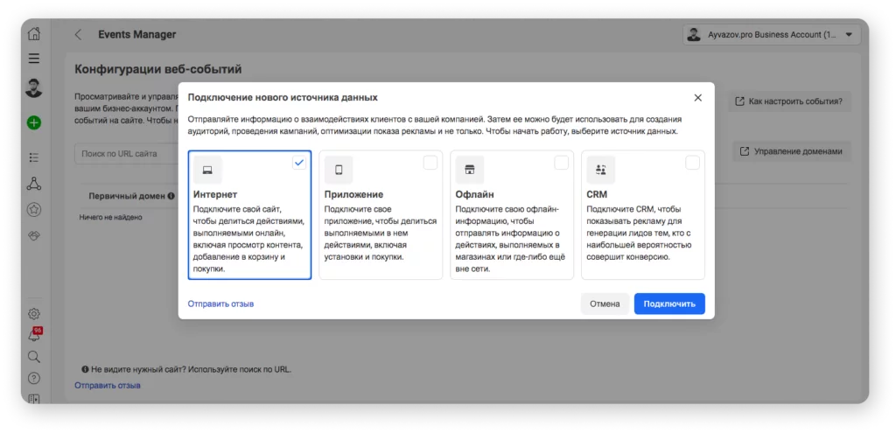Screen dimensions: 896x433
Task: Select the Офлайн card title
Action: (475, 194)
